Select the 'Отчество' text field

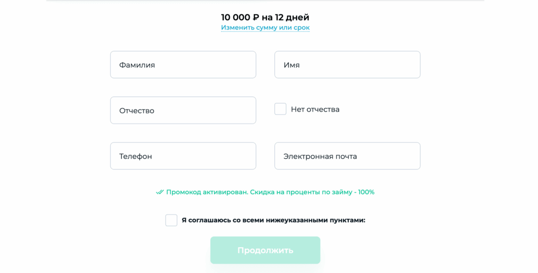click(x=183, y=110)
